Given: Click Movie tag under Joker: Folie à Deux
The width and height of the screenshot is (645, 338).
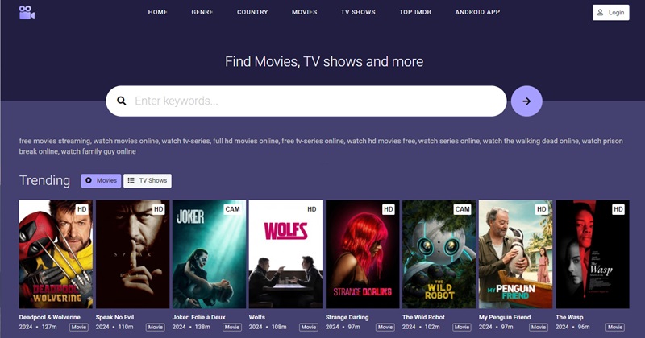Looking at the screenshot, I should click(x=232, y=328).
